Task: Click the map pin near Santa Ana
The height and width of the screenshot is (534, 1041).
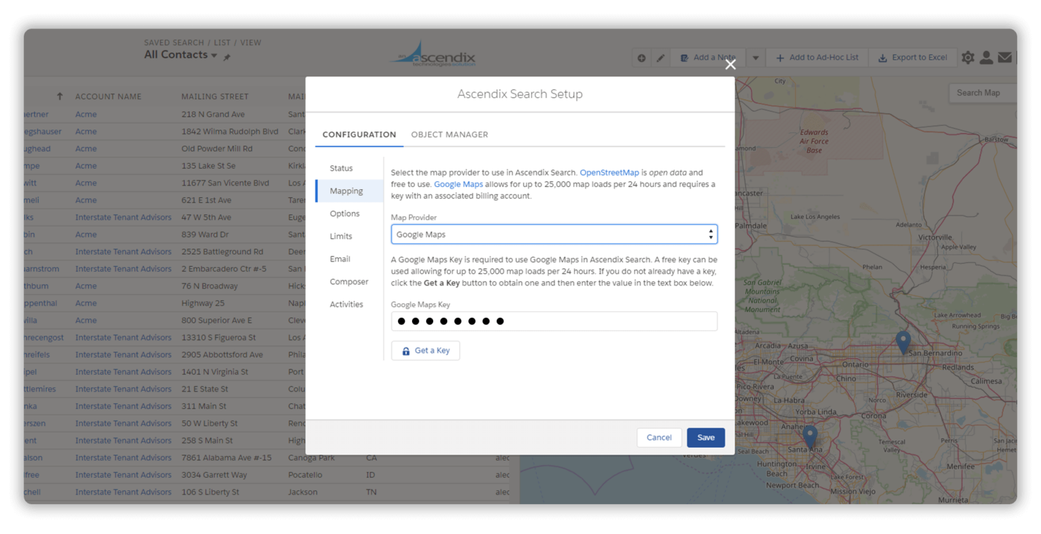Action: click(x=810, y=436)
